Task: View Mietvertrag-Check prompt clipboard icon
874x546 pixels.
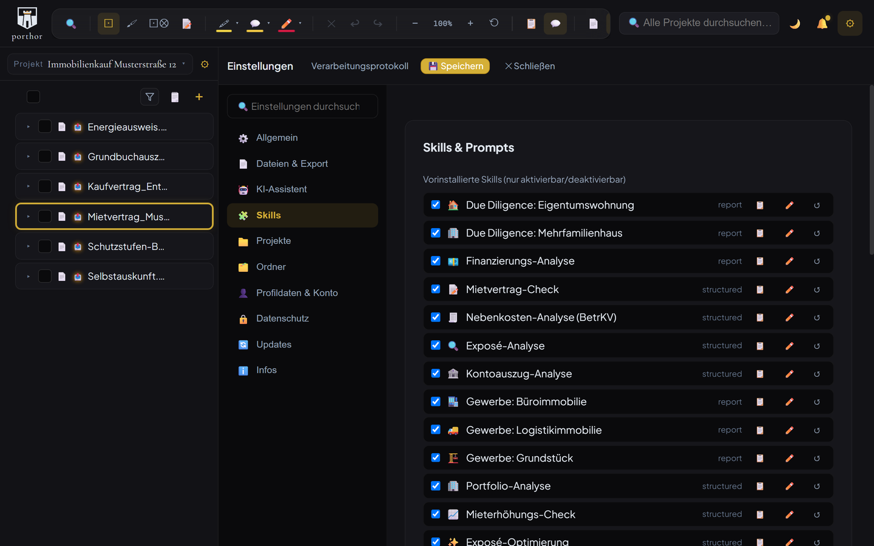Action: (760, 289)
